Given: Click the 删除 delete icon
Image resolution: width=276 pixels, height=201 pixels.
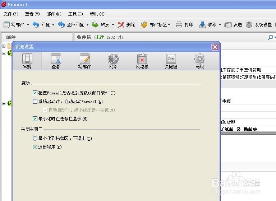Looking at the screenshot, I should (x=121, y=25).
